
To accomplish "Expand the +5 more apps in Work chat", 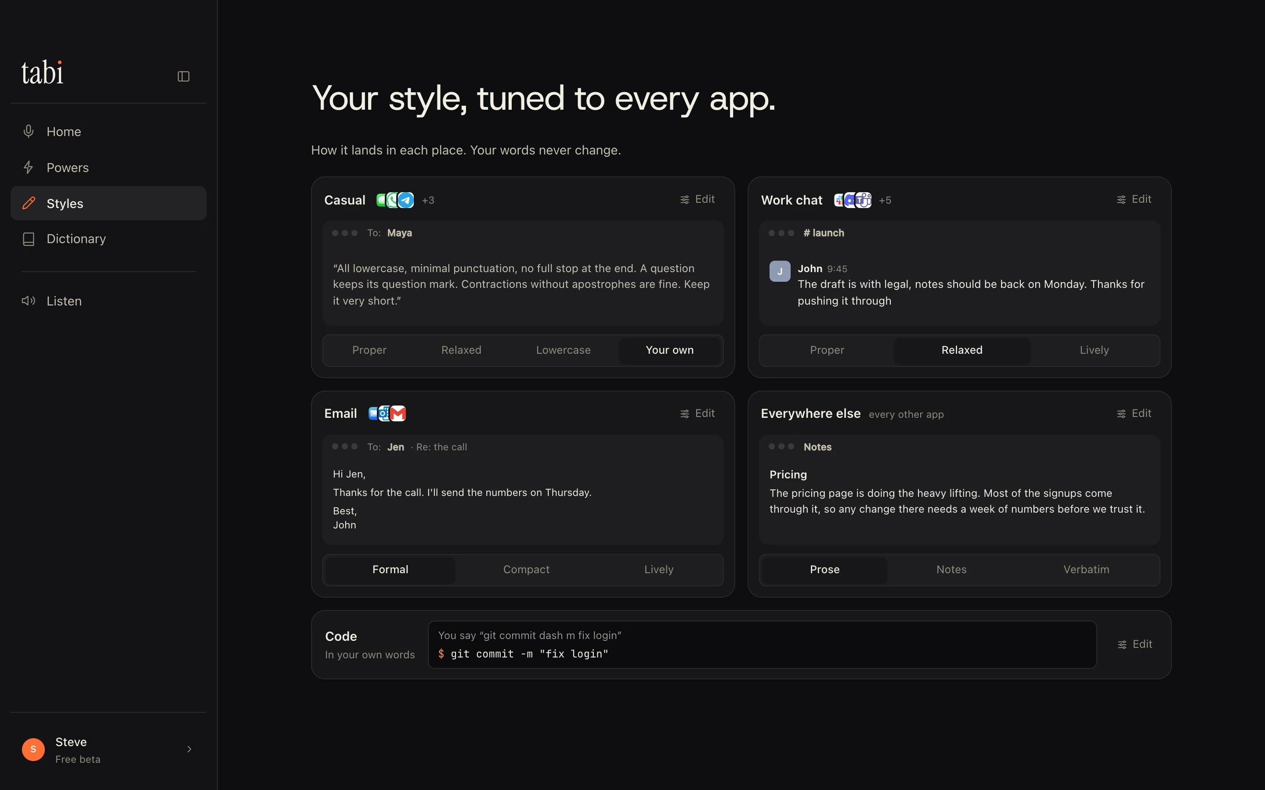I will [x=885, y=200].
